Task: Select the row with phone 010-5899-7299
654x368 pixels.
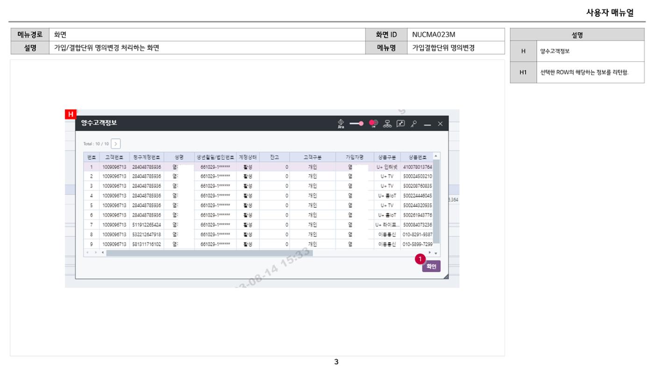Action: 258,244
